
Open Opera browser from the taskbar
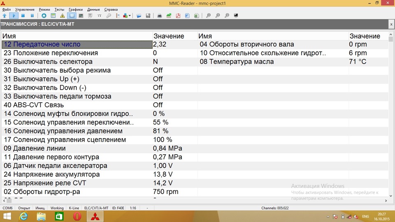click(77, 217)
